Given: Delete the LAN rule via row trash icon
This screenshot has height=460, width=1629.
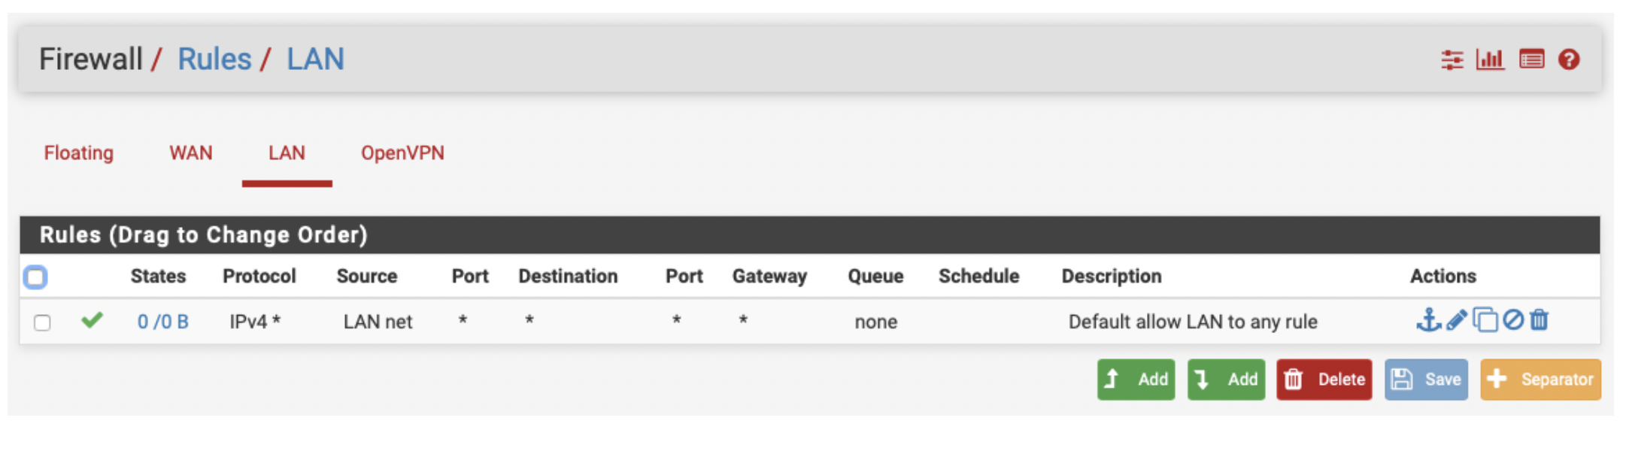Looking at the screenshot, I should click(1540, 320).
